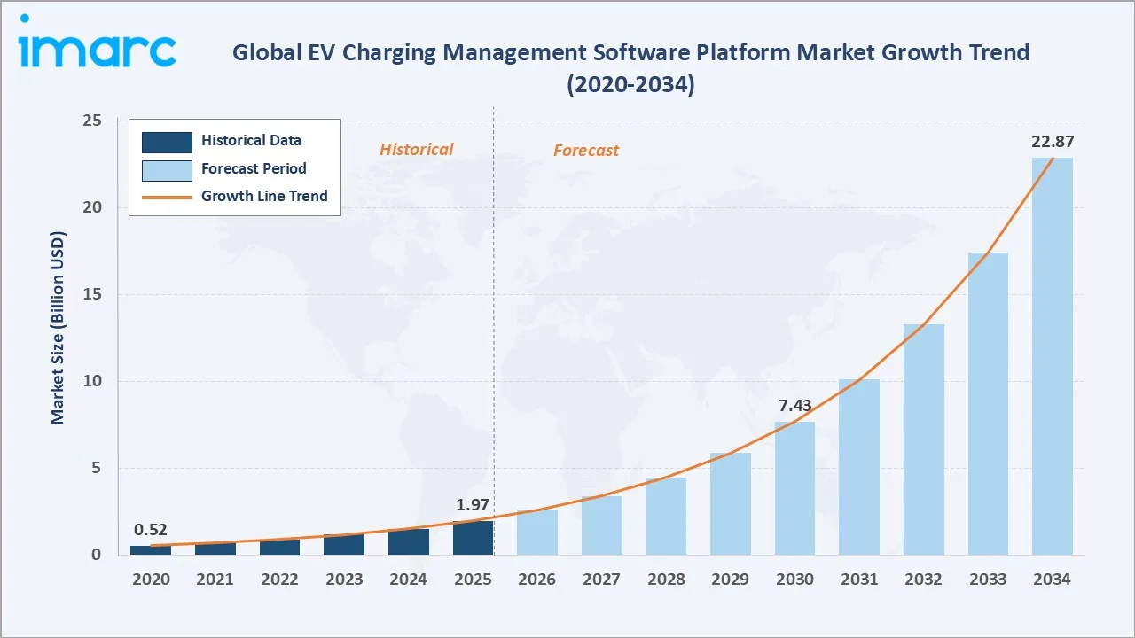Click the 2031 forecast bar
The height and width of the screenshot is (638, 1135).
click(859, 467)
